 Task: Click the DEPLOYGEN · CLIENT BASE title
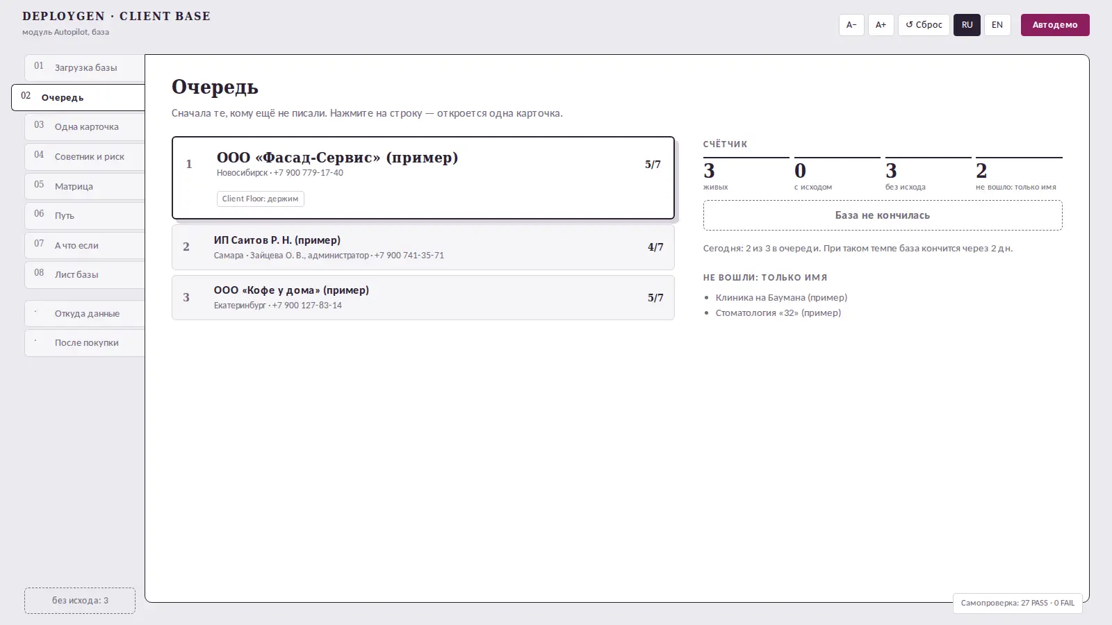[x=116, y=16]
